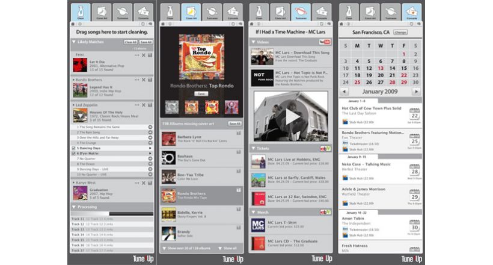Open more options dots for Feist album

point(136,55)
